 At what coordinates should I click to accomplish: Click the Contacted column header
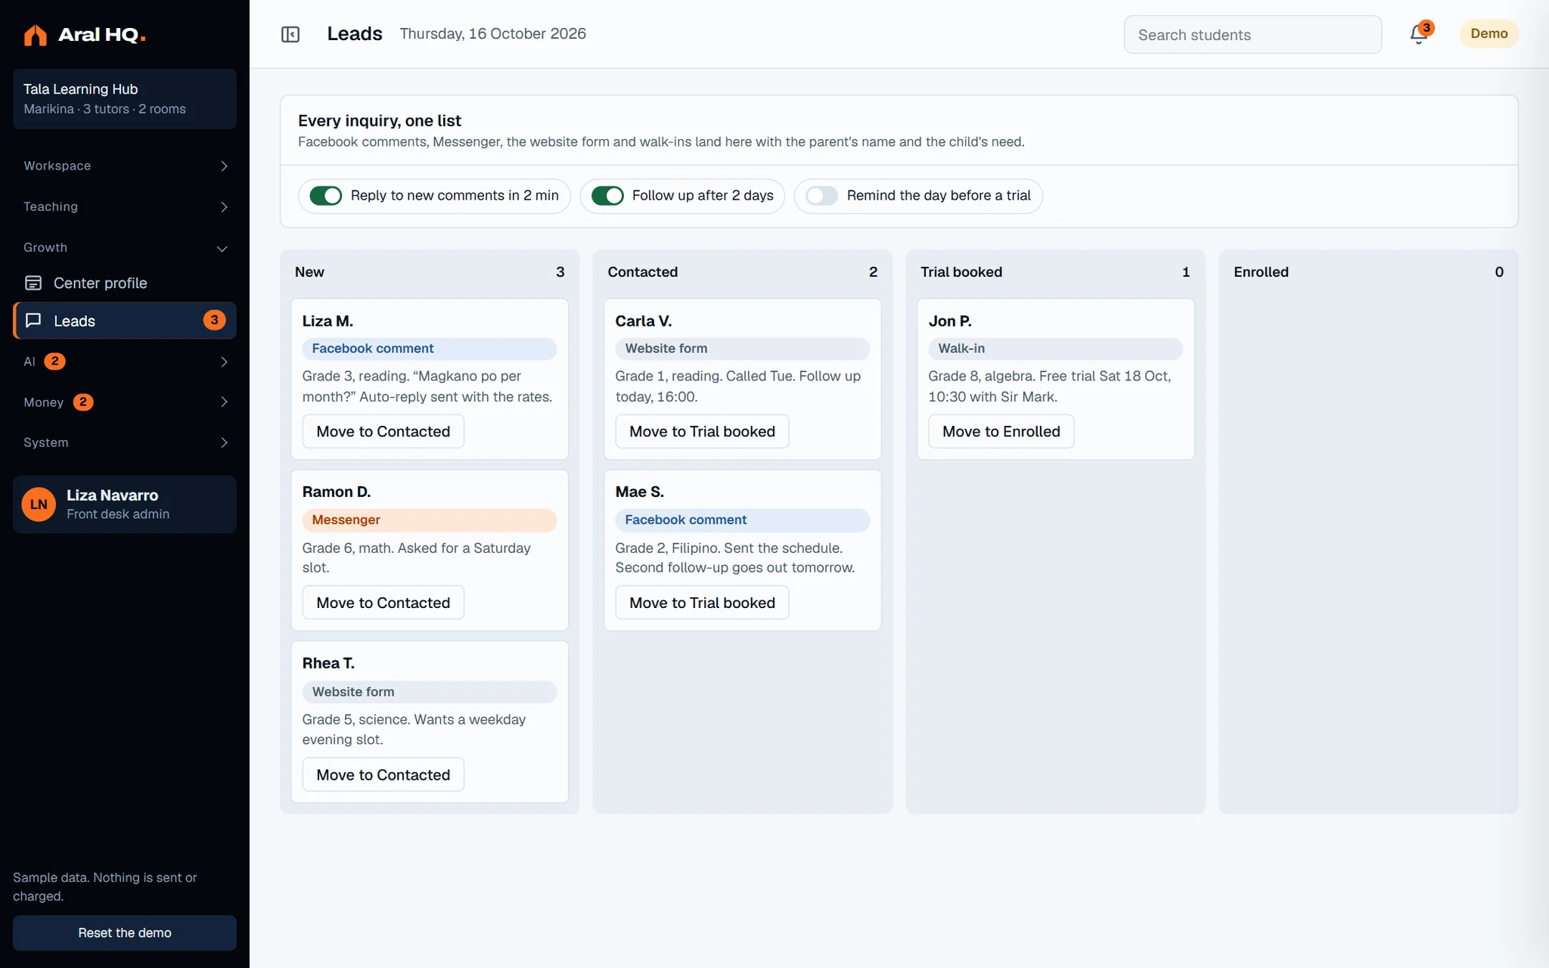pos(642,272)
